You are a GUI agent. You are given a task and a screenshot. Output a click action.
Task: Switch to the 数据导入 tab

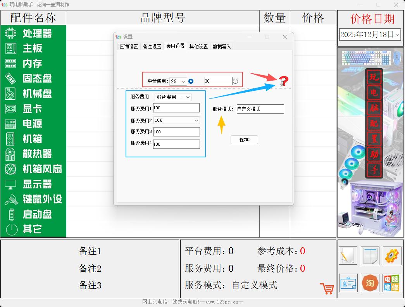222,46
